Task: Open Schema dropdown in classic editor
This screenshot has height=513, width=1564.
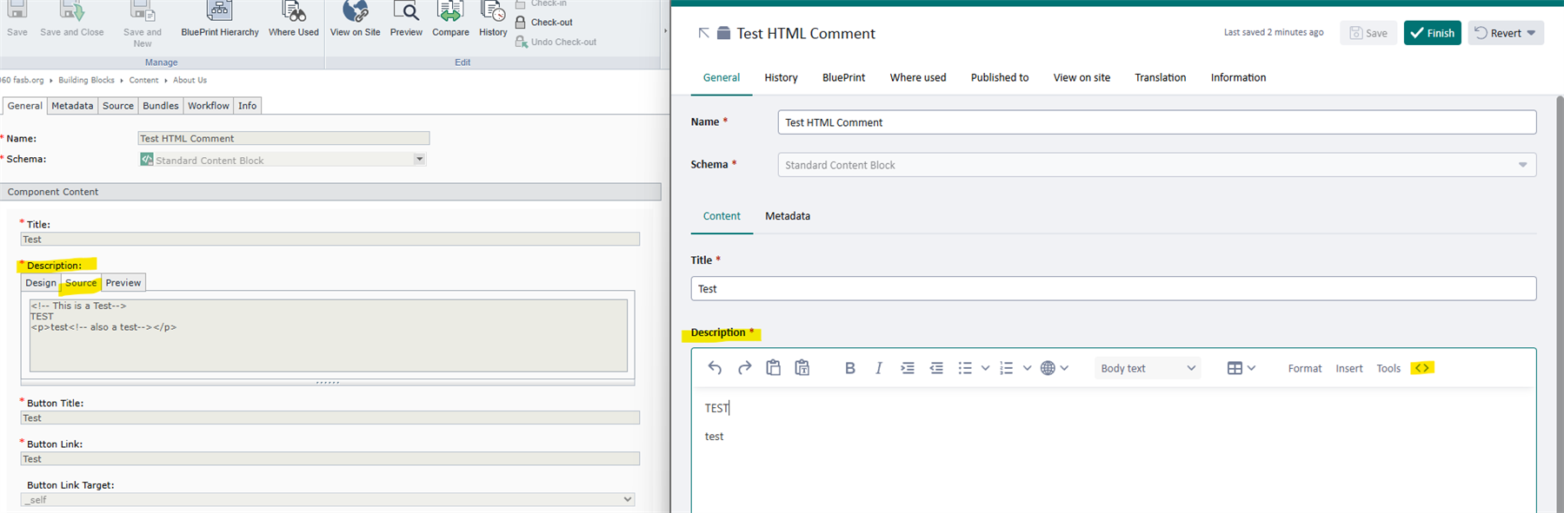Action: [283, 160]
